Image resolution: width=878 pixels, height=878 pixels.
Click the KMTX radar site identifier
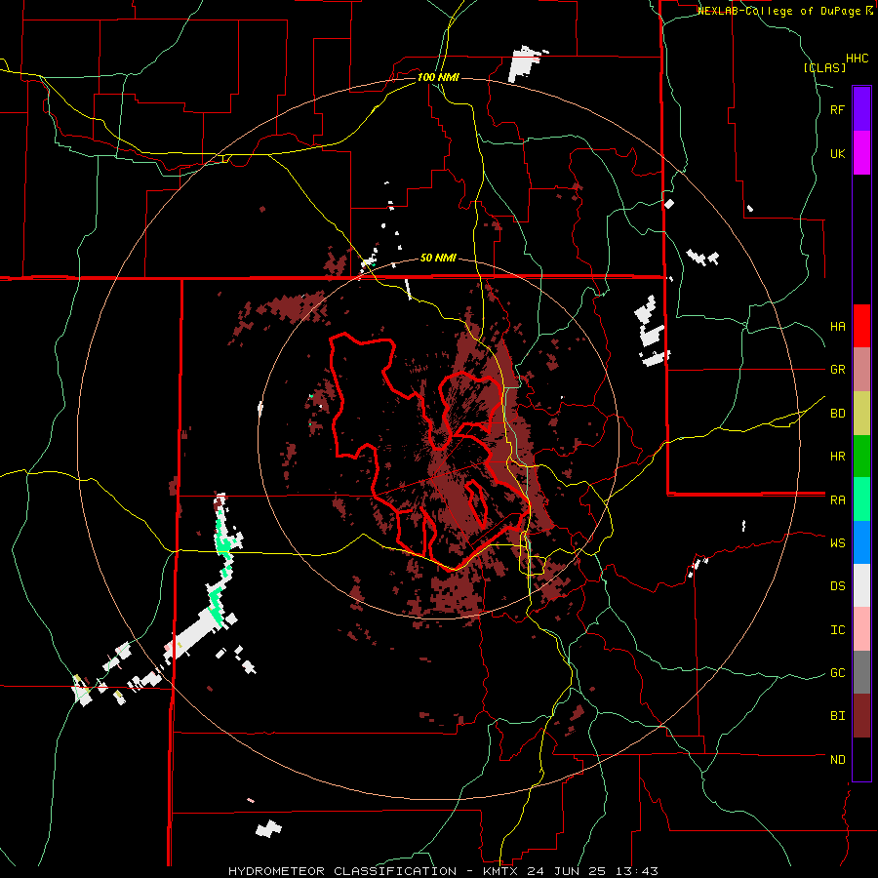coord(502,871)
